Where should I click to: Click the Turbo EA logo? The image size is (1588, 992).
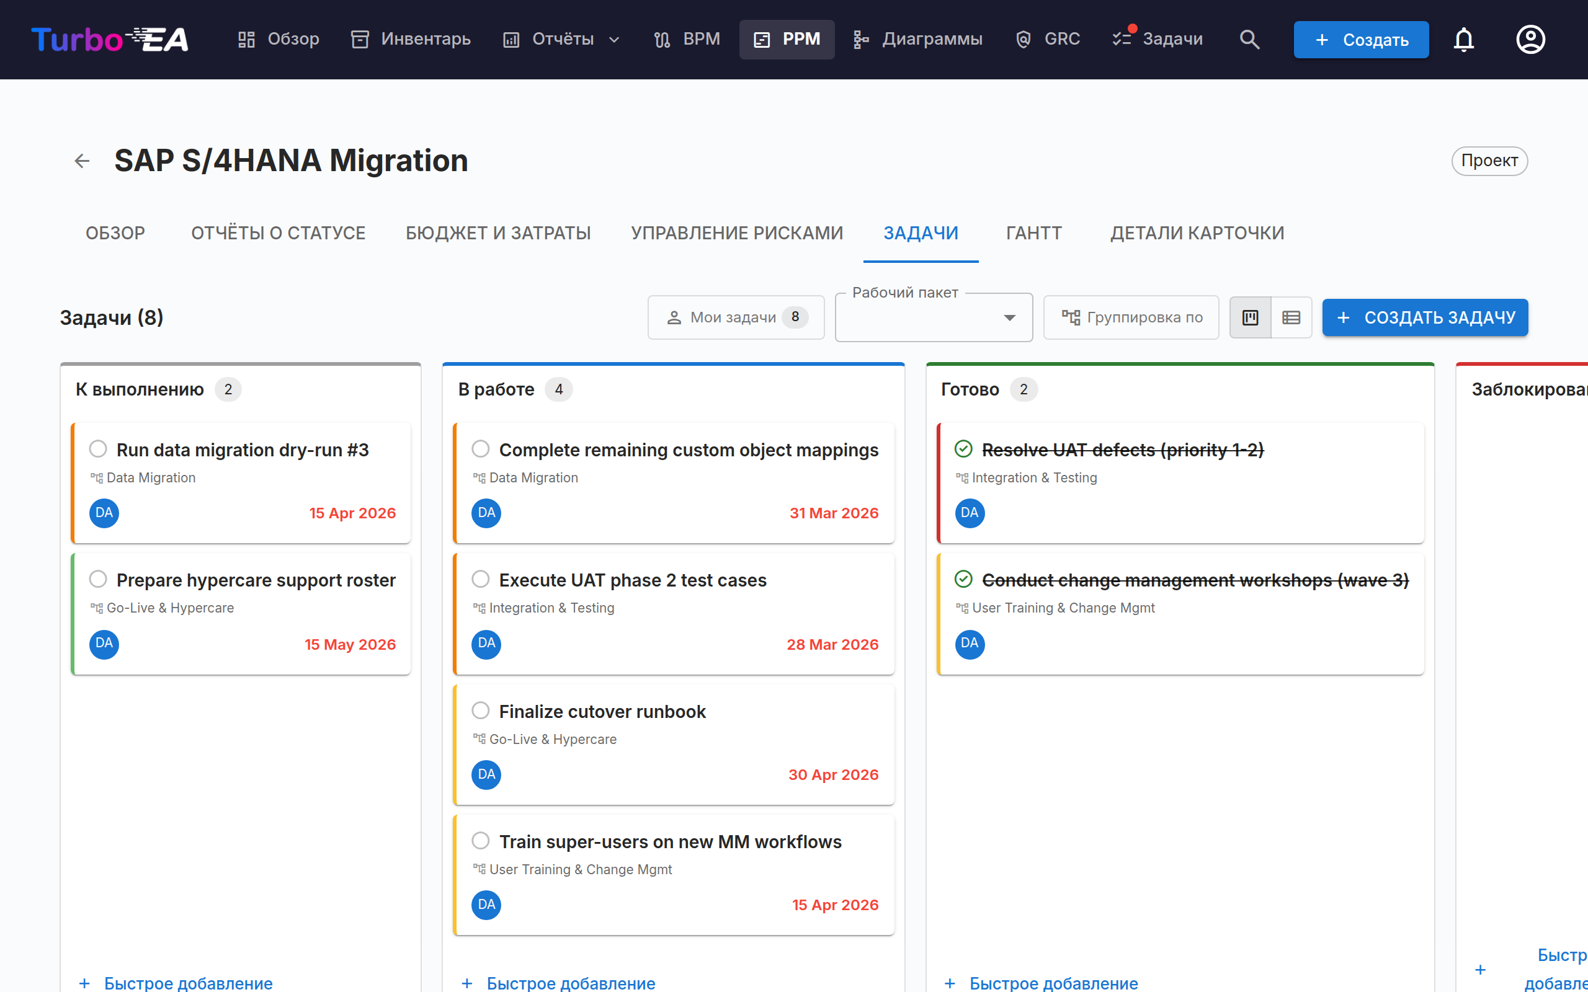coord(110,39)
